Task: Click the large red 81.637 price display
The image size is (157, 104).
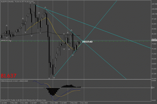Action: pos(9,76)
